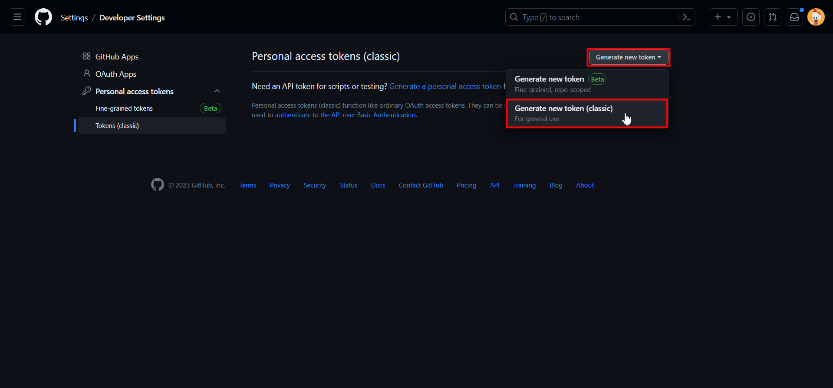Open the hamburger navigation menu
Image resolution: width=833 pixels, height=388 pixels.
pyautogui.click(x=17, y=17)
